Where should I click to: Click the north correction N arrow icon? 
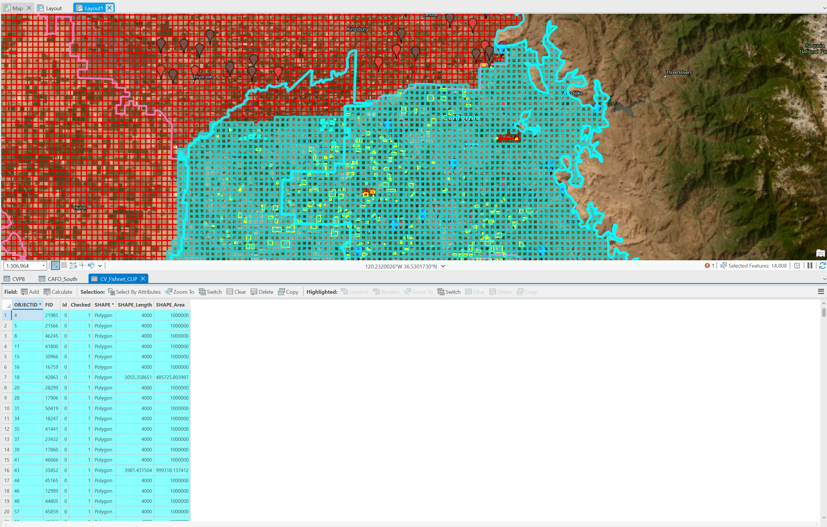tap(91, 265)
